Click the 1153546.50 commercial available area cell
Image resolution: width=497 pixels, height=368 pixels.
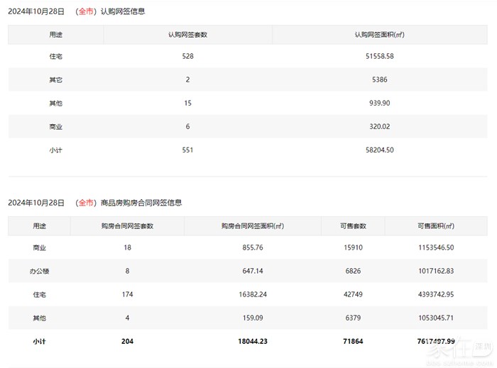[x=436, y=249]
